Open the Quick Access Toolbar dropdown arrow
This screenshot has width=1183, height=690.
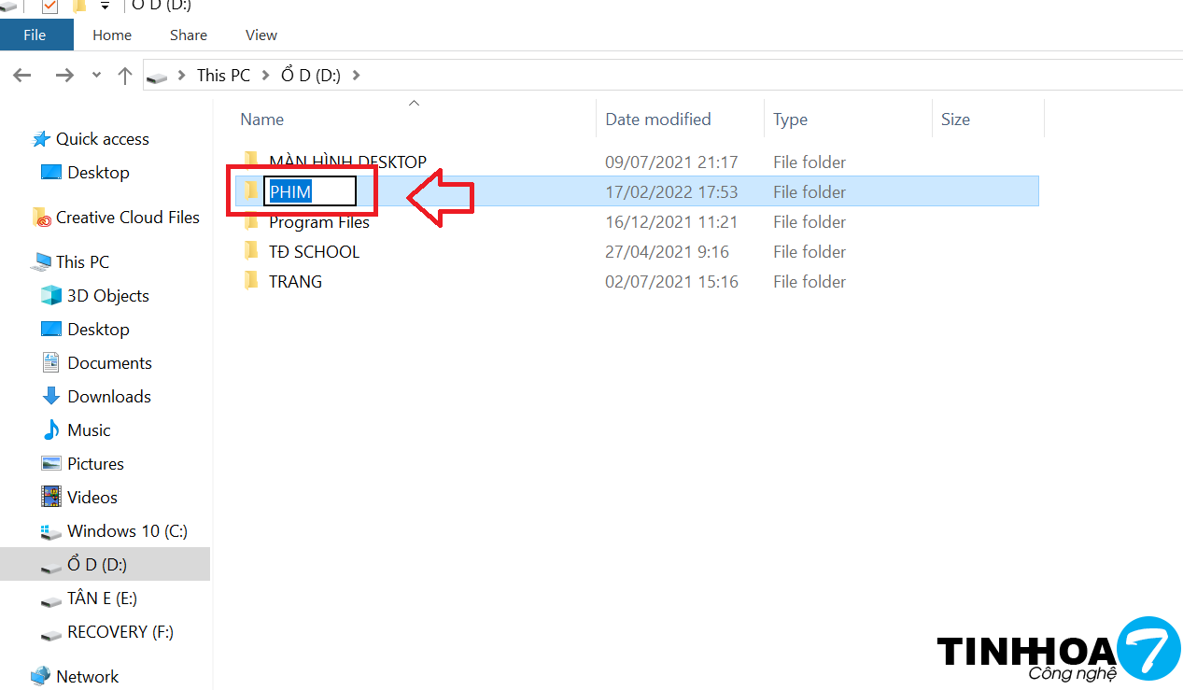tap(106, 7)
